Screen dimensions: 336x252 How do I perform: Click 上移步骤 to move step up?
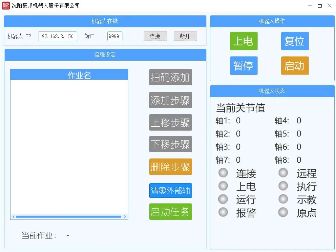(170, 122)
